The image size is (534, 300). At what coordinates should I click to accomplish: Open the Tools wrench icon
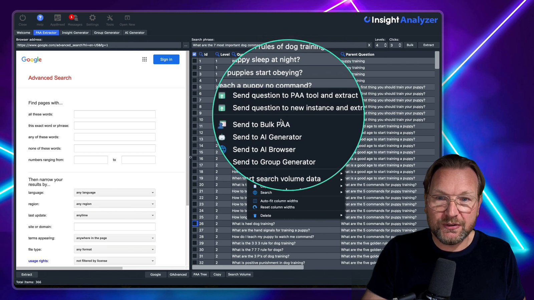coord(110,18)
